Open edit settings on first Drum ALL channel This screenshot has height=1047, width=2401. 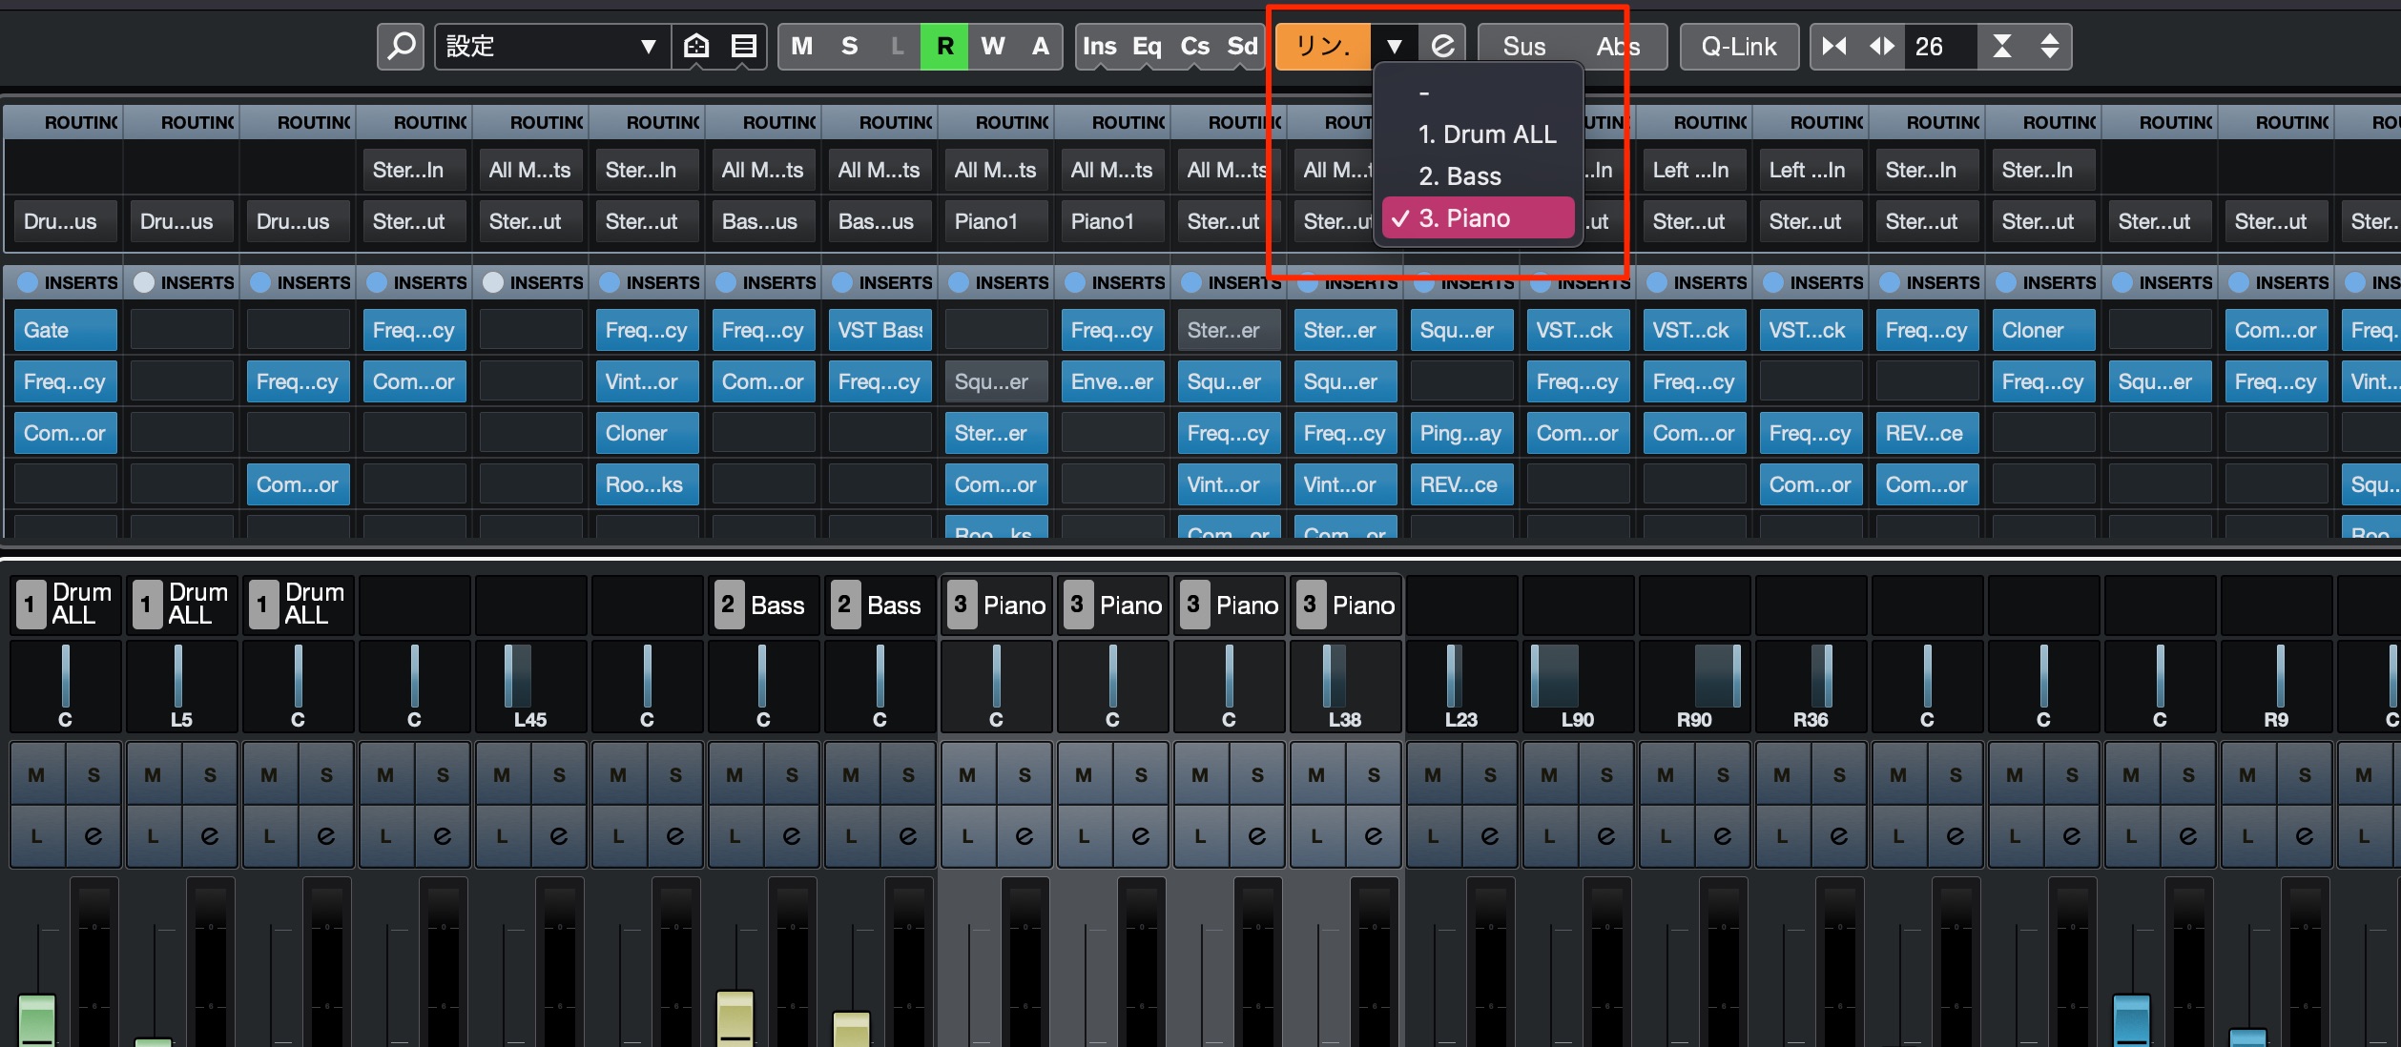click(93, 836)
